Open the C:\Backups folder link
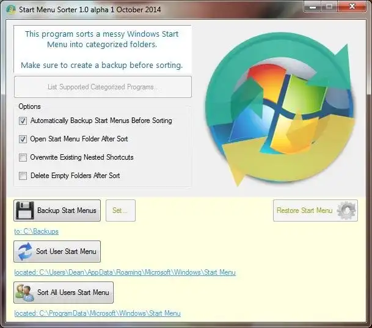The height and width of the screenshot is (328, 372). [x=36, y=231]
